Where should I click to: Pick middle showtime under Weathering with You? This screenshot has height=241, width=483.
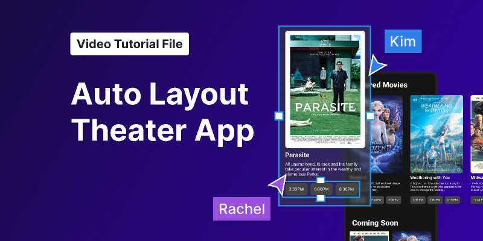pos(435,200)
